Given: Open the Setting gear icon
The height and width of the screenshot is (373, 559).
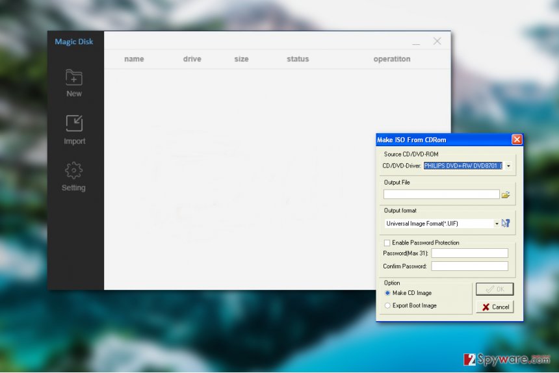Looking at the screenshot, I should (73, 171).
